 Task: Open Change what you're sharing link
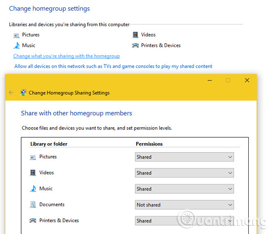(x=67, y=56)
